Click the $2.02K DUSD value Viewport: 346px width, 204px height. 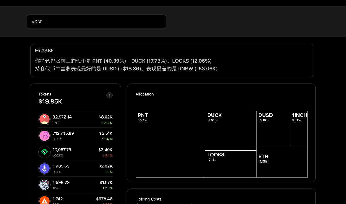(106, 166)
